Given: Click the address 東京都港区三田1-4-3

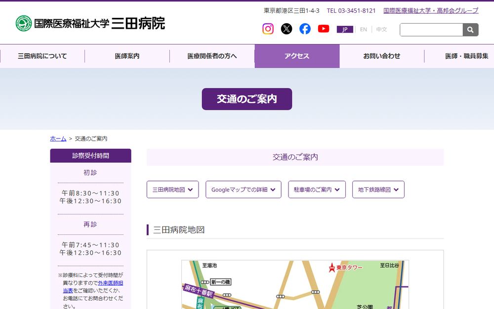Looking at the screenshot, I should coord(291,11).
